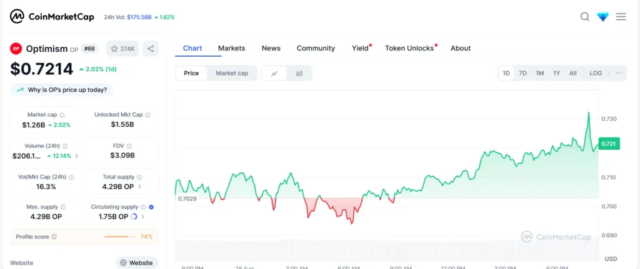
Task: Click Why is OP's price up today?
Action: 61,90
